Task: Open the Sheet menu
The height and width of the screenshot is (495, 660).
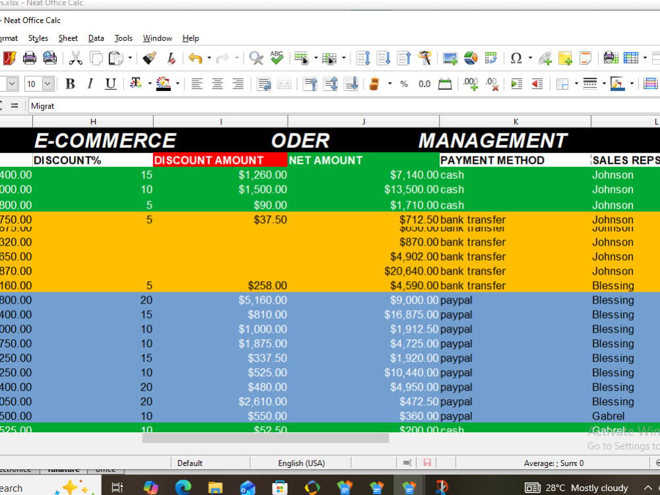Action: point(68,38)
